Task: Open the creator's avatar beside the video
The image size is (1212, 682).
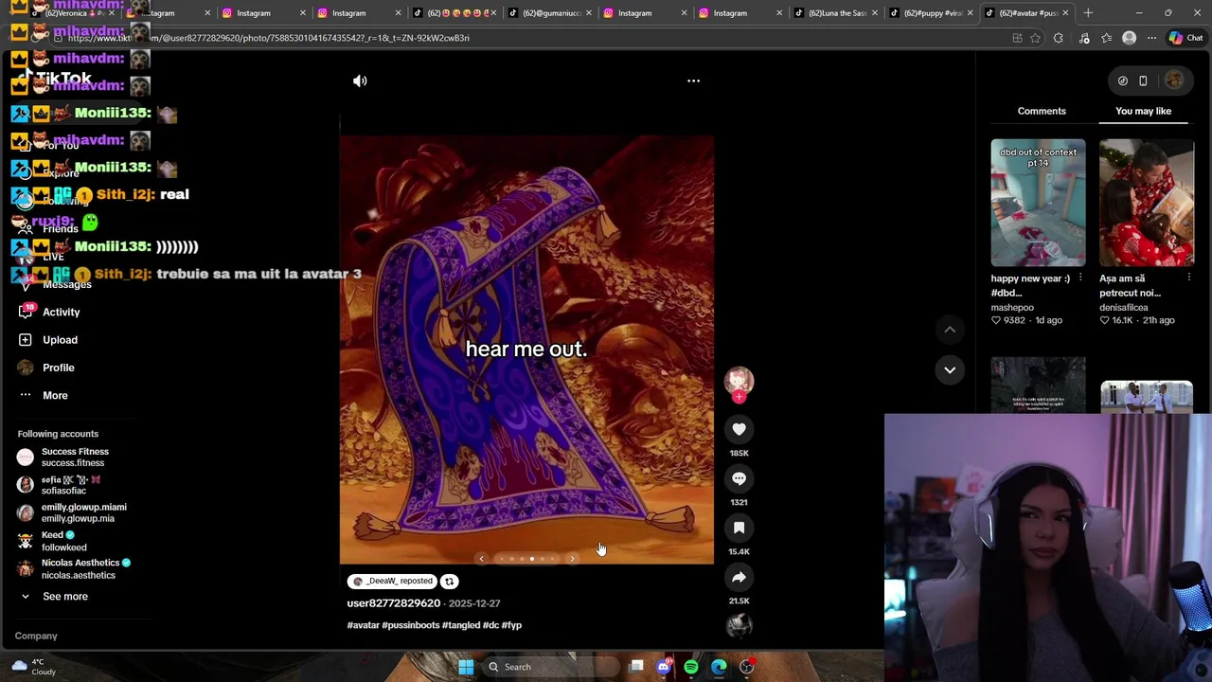Action: point(739,380)
